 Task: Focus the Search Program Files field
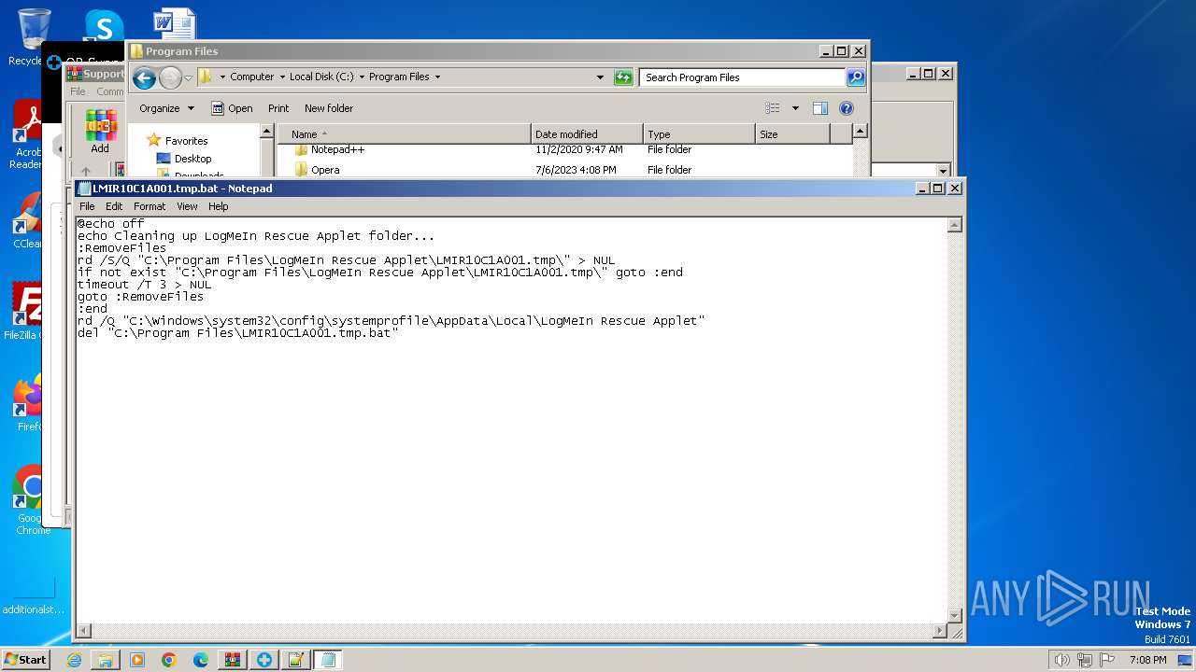743,77
